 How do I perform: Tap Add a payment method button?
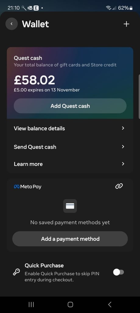pos(70,239)
